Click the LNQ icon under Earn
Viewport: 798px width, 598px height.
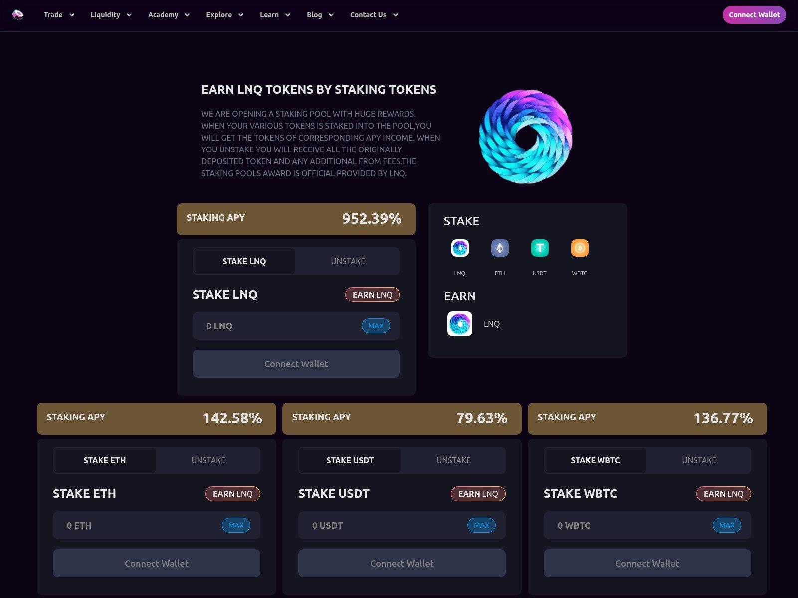(460, 324)
